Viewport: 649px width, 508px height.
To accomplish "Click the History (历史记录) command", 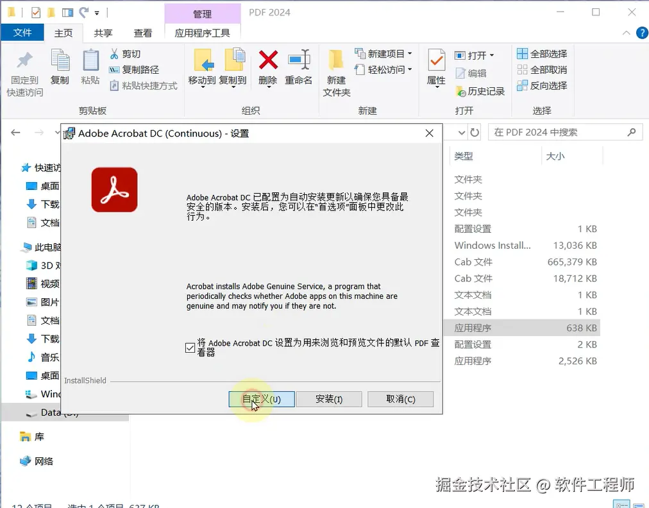I will (480, 91).
